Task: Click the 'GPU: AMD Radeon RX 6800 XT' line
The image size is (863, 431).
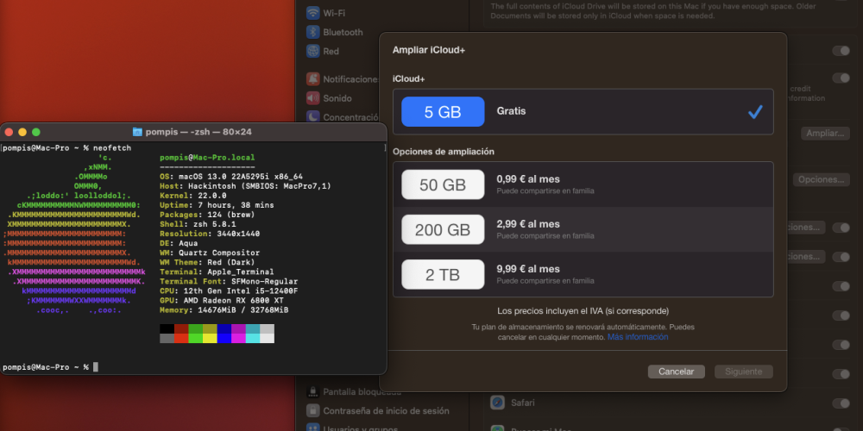Action: pos(222,301)
